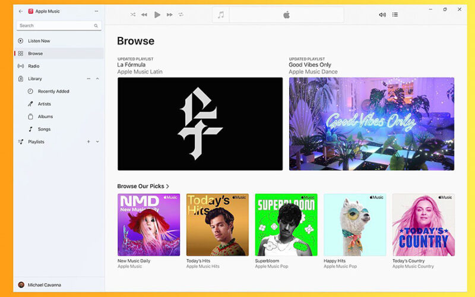Open Radio in the sidebar
Image resolution: width=475 pixels, height=297 pixels.
point(59,66)
